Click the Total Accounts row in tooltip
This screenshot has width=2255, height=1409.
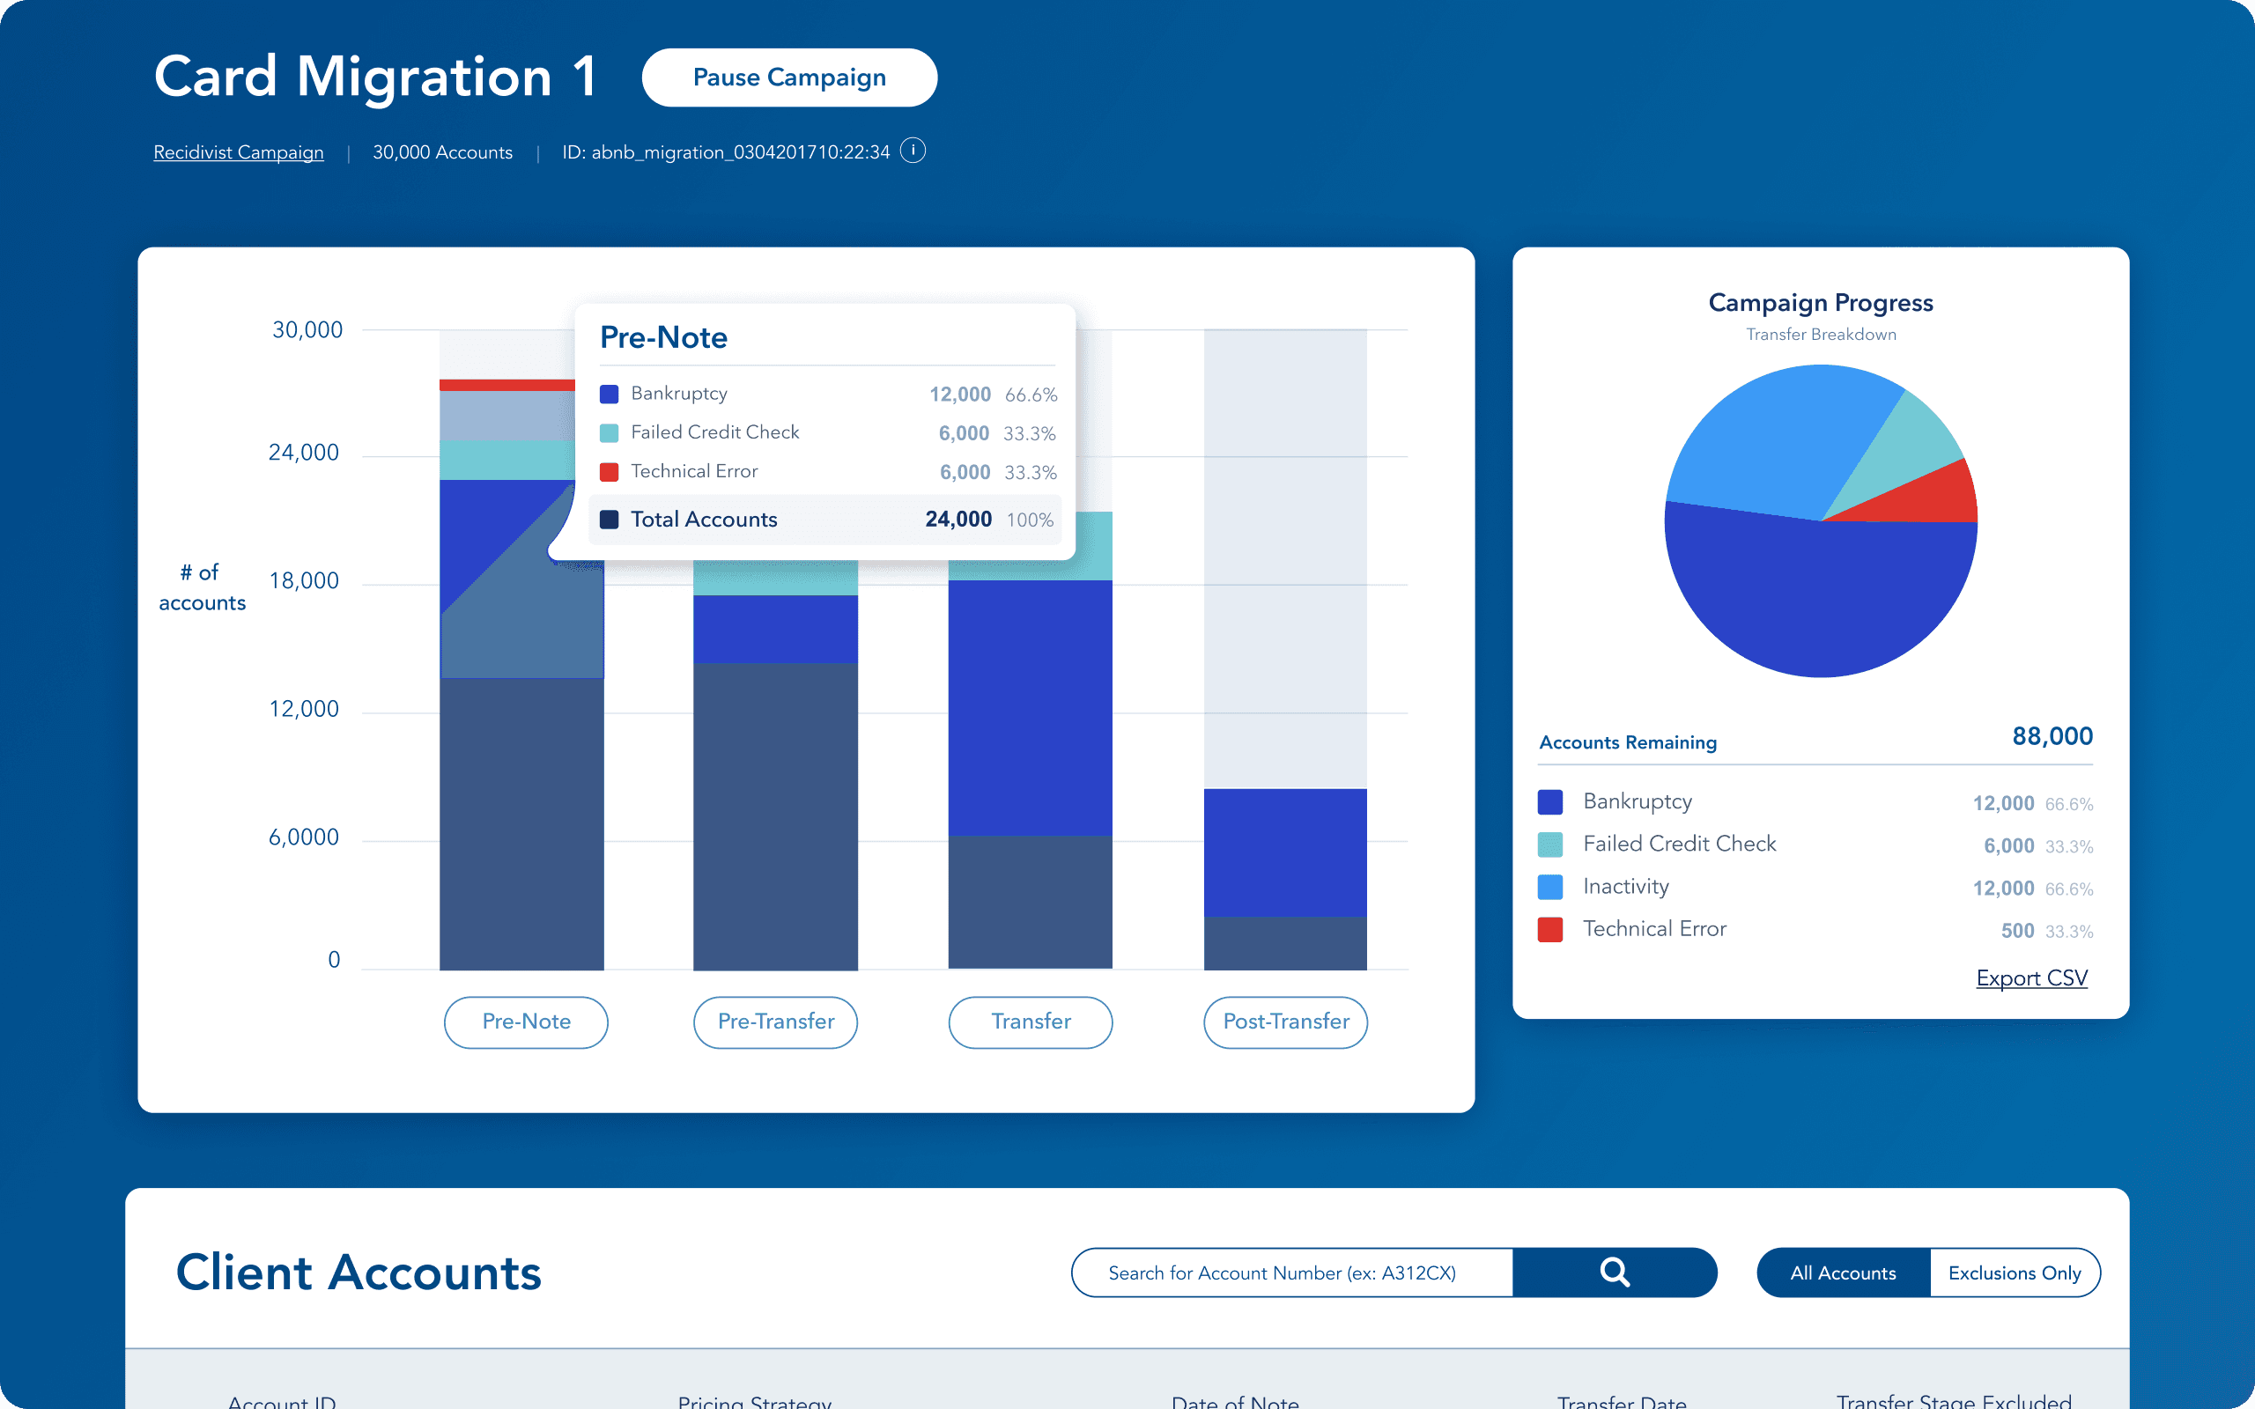tap(824, 519)
